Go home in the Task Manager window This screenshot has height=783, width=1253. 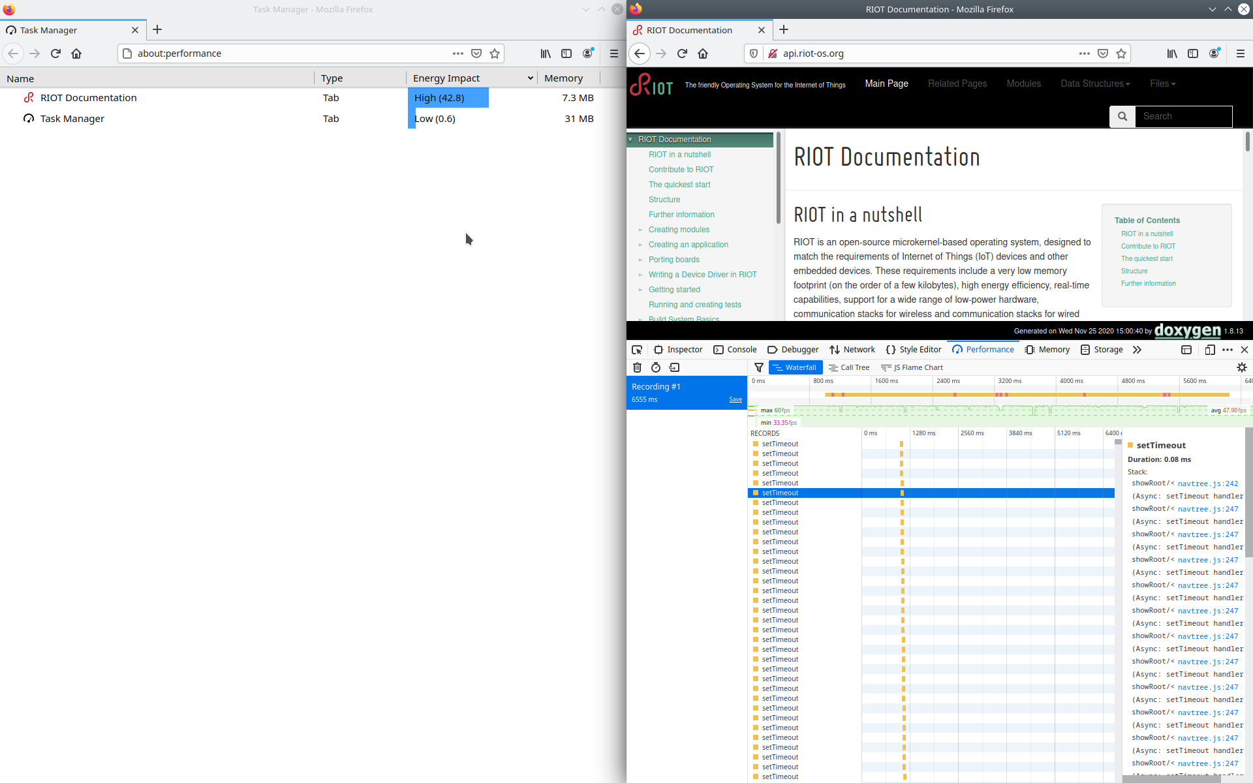(76, 54)
